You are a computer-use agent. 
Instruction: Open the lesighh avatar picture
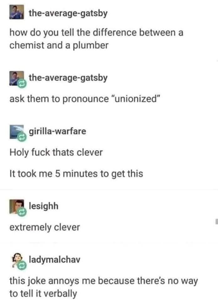17,207
